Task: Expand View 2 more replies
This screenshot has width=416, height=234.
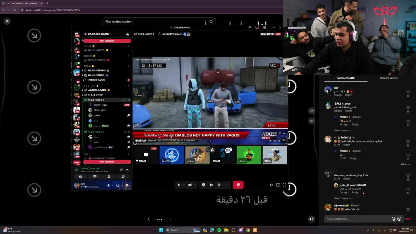Action: 342,130
